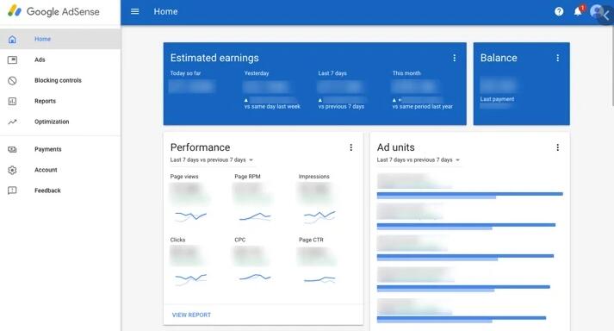Click the Feedback speech bubble icon
Viewport: 614px width, 331px height.
(x=12, y=190)
